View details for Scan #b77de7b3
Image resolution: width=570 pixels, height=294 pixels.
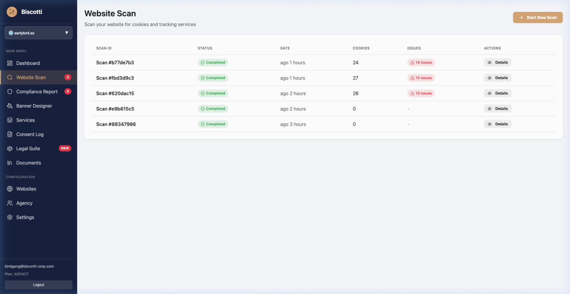pyautogui.click(x=497, y=63)
